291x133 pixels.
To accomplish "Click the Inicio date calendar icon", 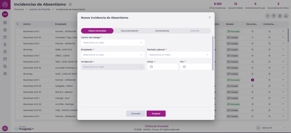I will pyautogui.click(x=151, y=67).
